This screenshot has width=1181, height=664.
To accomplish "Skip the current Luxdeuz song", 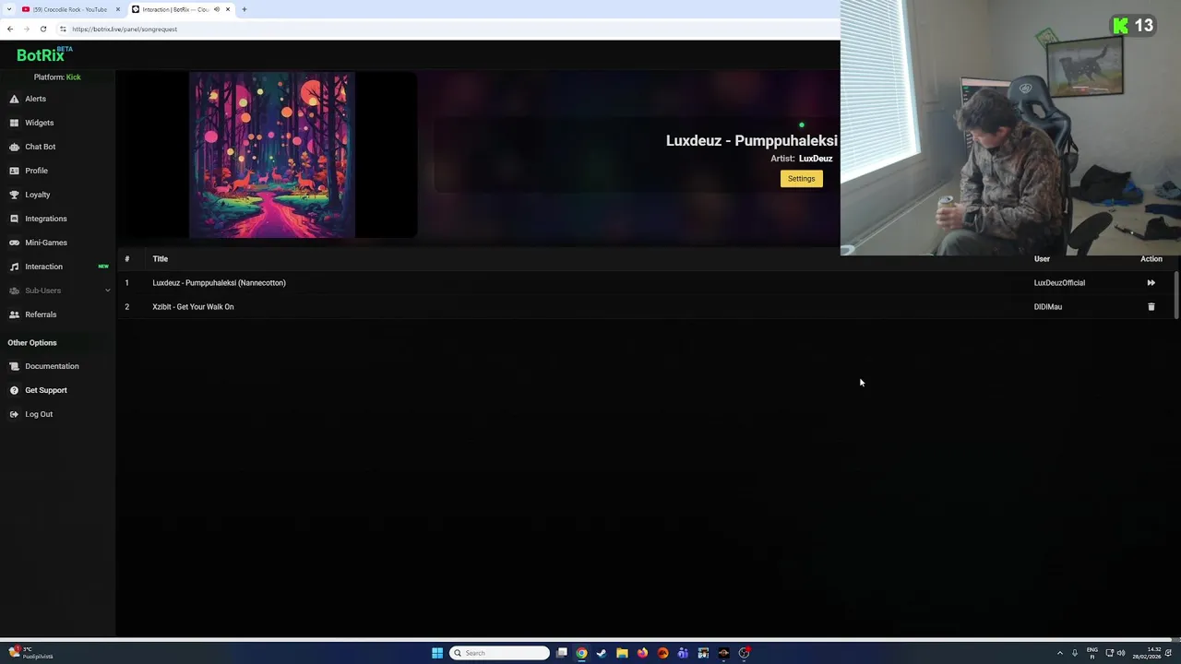I will (x=1151, y=283).
